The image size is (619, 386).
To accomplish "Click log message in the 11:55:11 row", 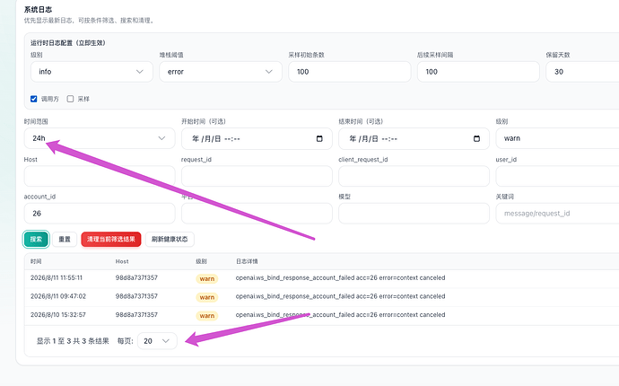I will [340, 277].
